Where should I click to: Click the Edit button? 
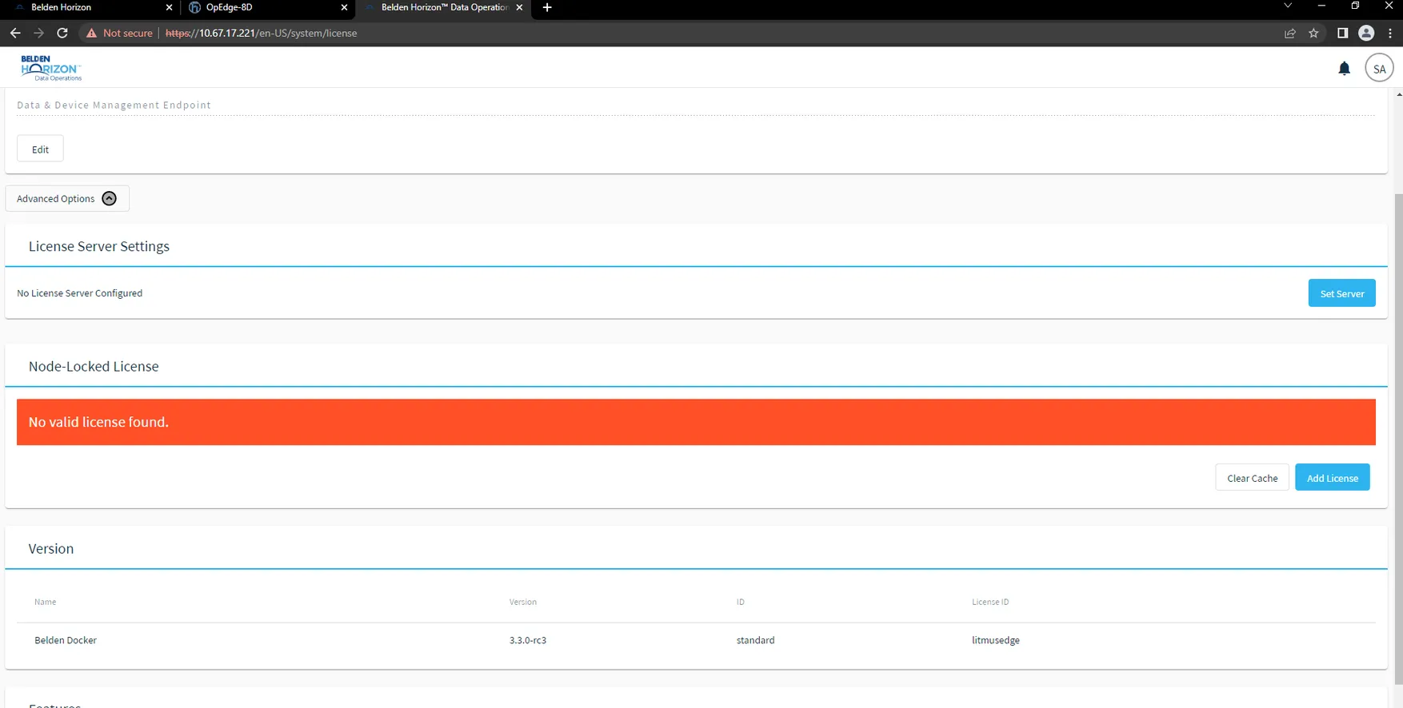40,149
